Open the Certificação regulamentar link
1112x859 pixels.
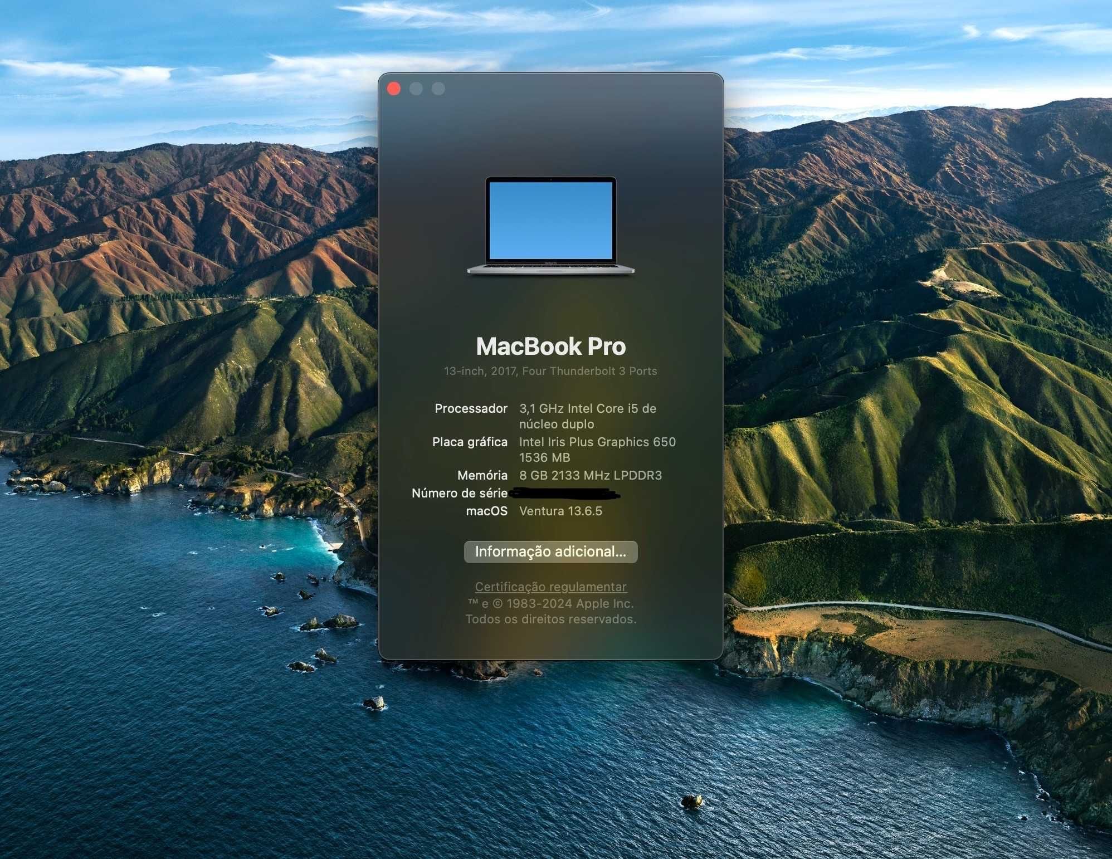(551, 587)
